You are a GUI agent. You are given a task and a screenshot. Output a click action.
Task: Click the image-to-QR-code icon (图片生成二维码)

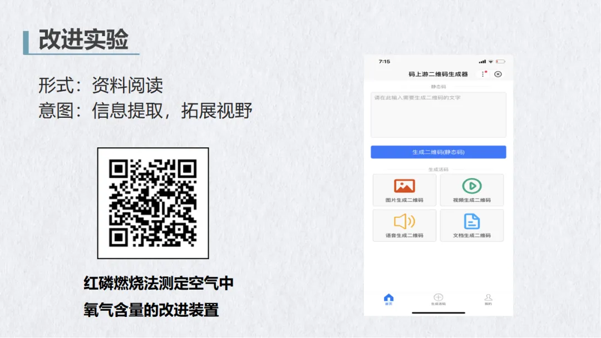point(405,186)
